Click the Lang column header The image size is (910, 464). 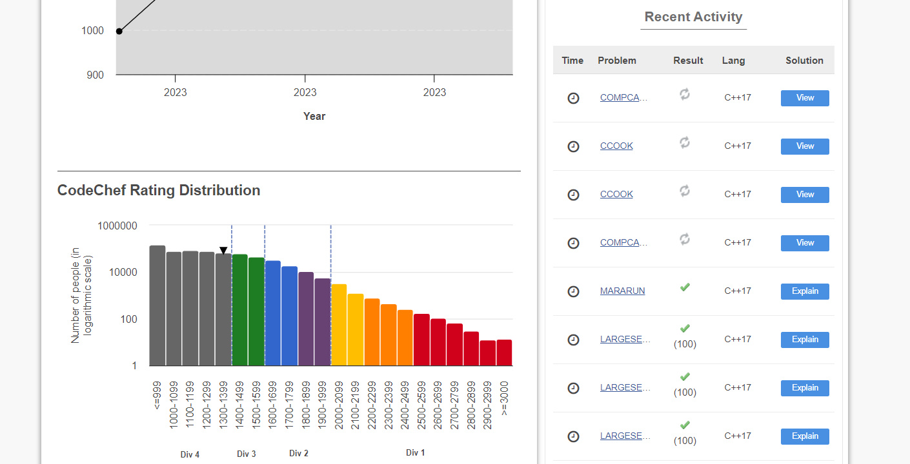[733, 61]
